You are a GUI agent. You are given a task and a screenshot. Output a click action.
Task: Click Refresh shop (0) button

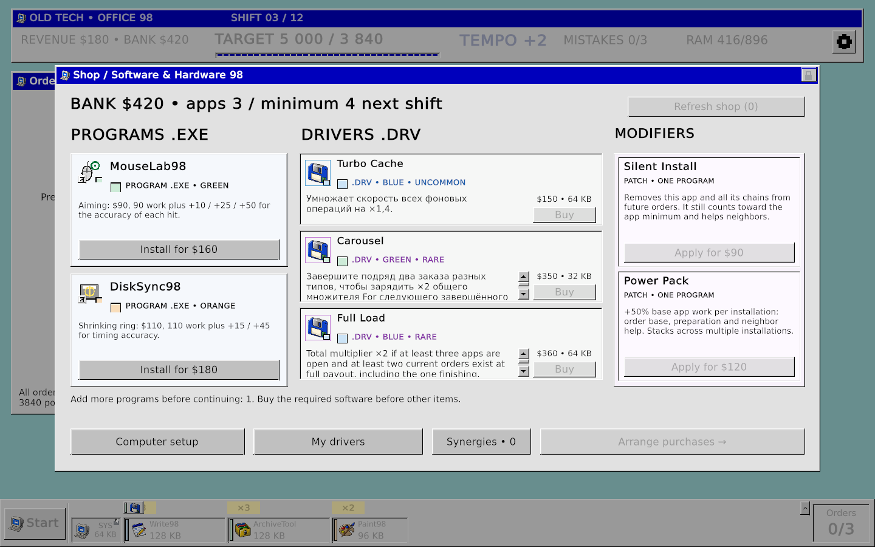tap(716, 107)
